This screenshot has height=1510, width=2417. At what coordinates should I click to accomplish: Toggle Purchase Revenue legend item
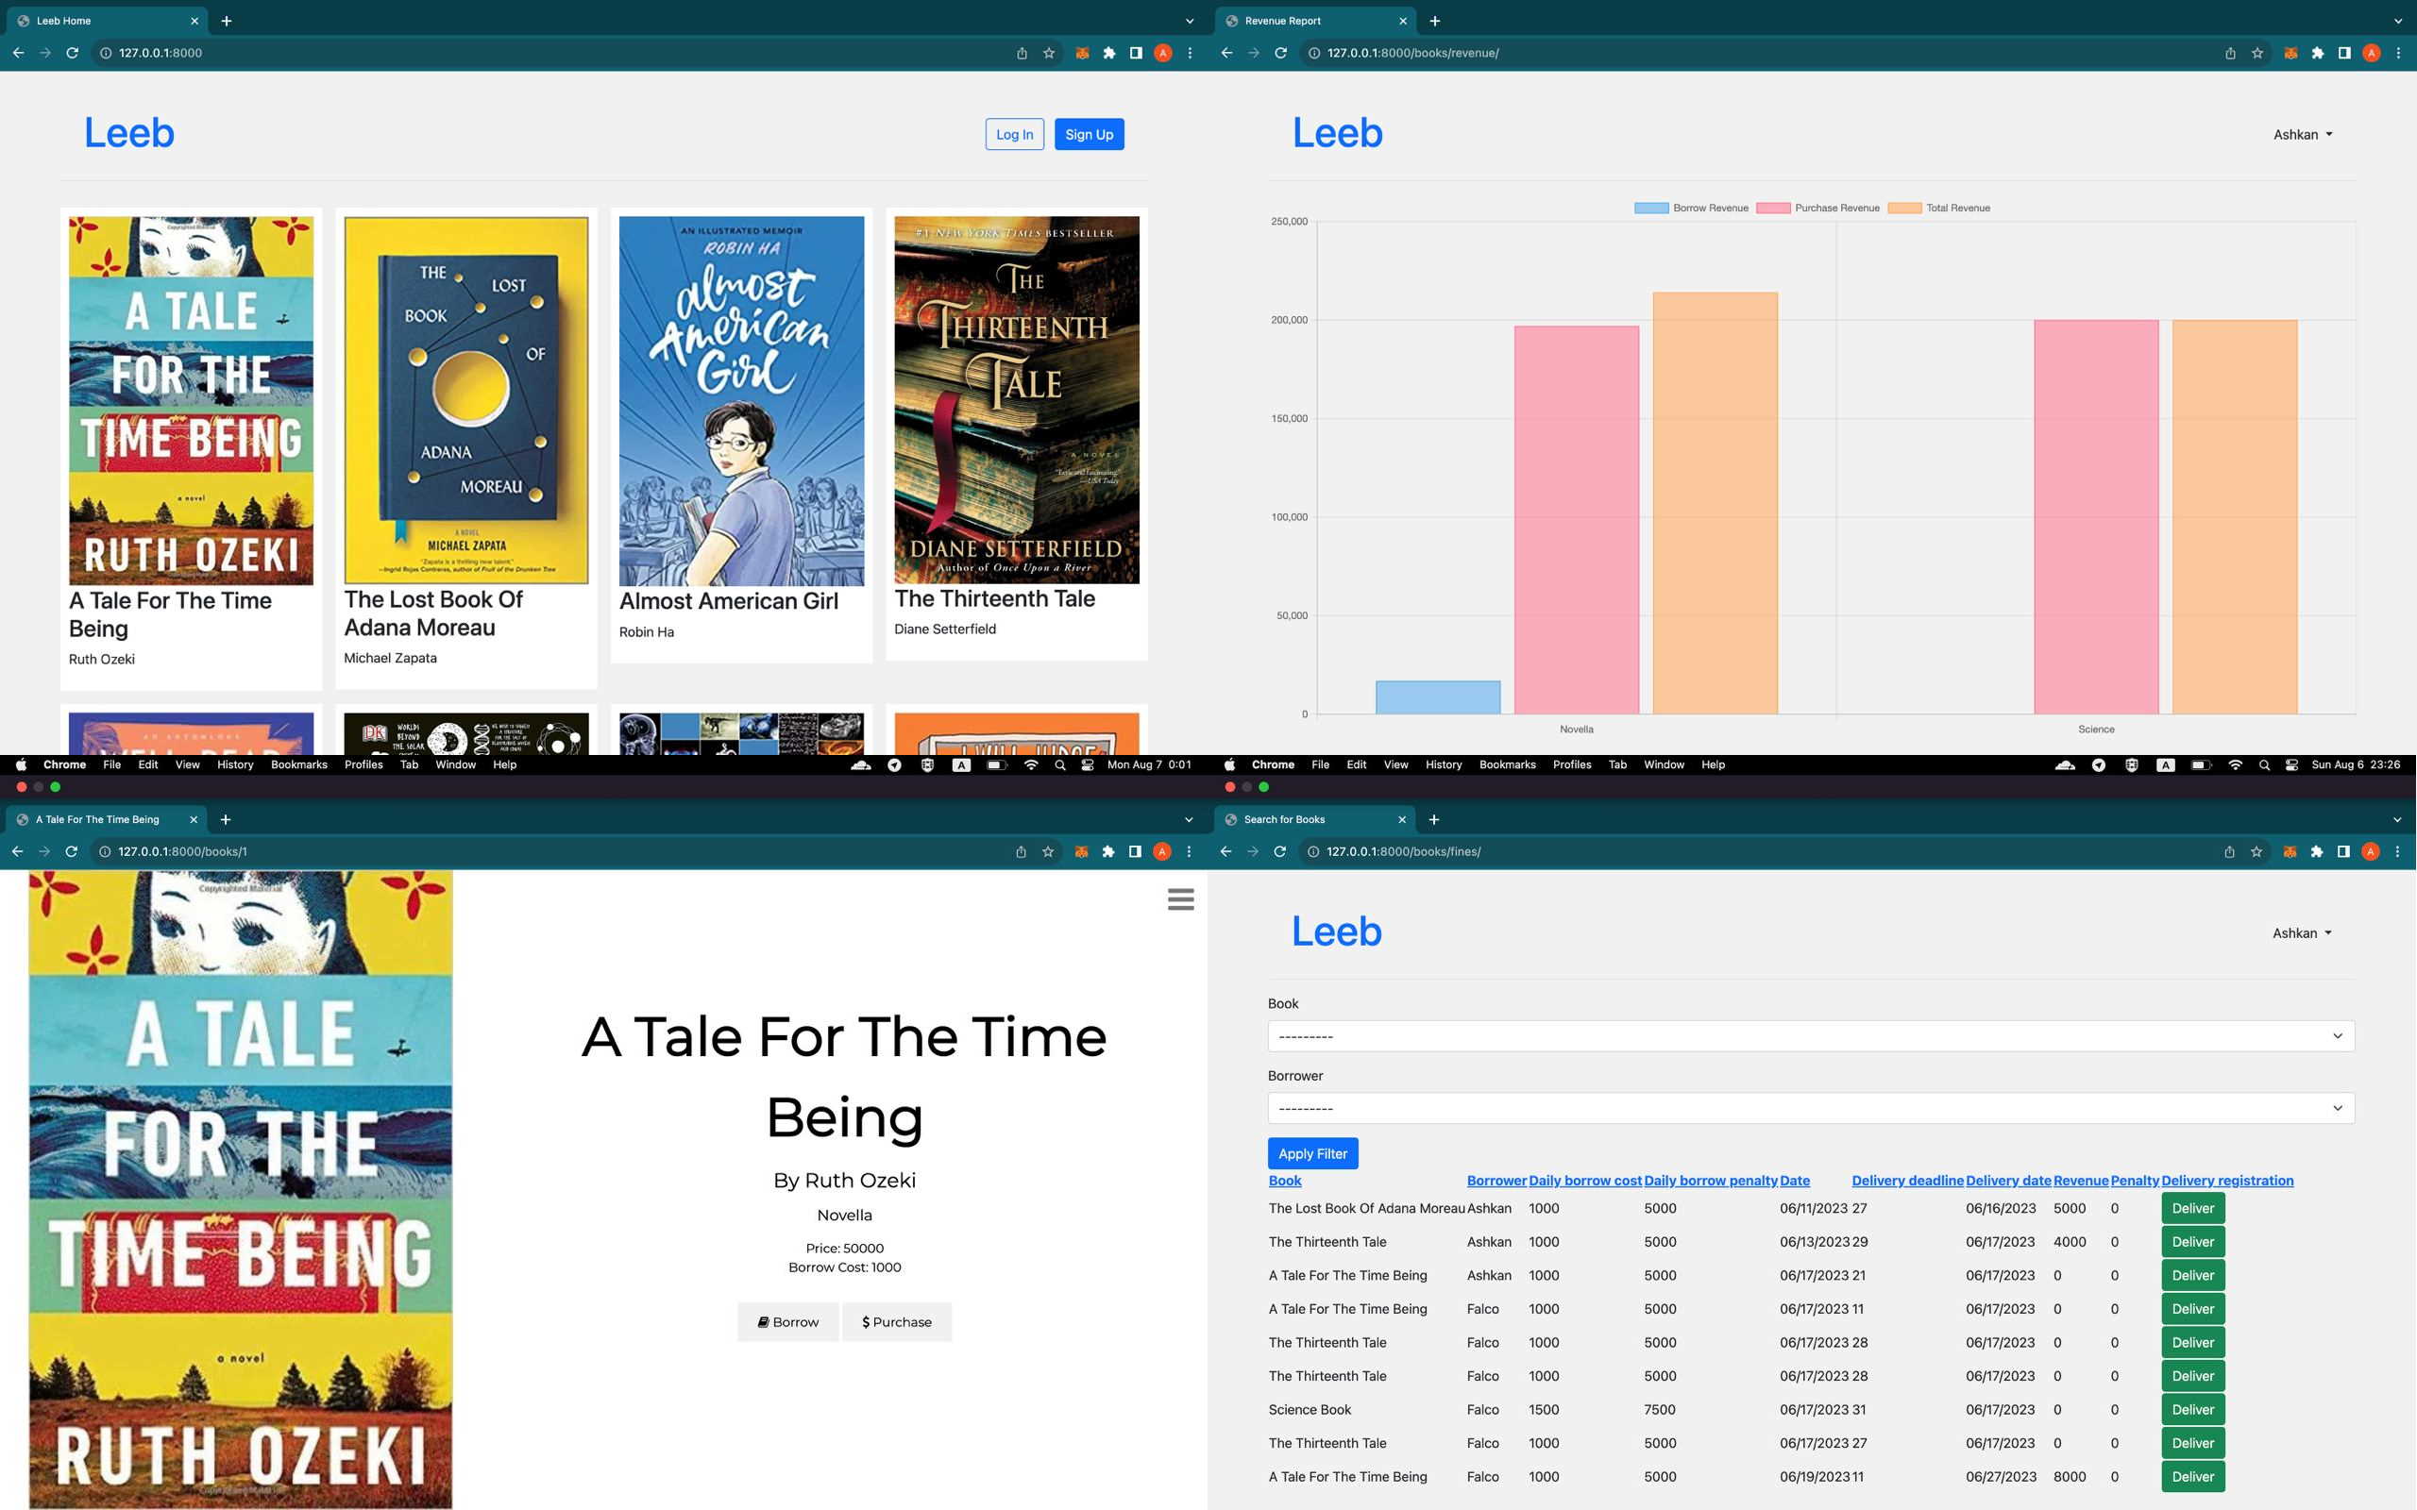coord(1817,208)
